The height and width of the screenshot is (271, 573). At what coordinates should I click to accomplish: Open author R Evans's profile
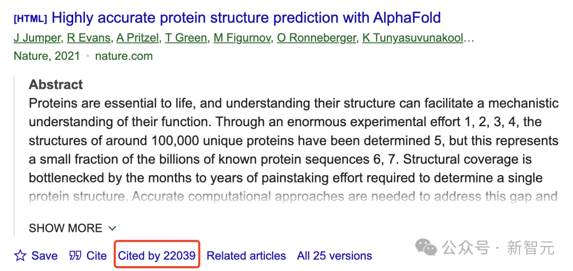click(x=88, y=38)
